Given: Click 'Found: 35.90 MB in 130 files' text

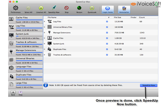Looking at the screenshot, I should pos(27,47).
